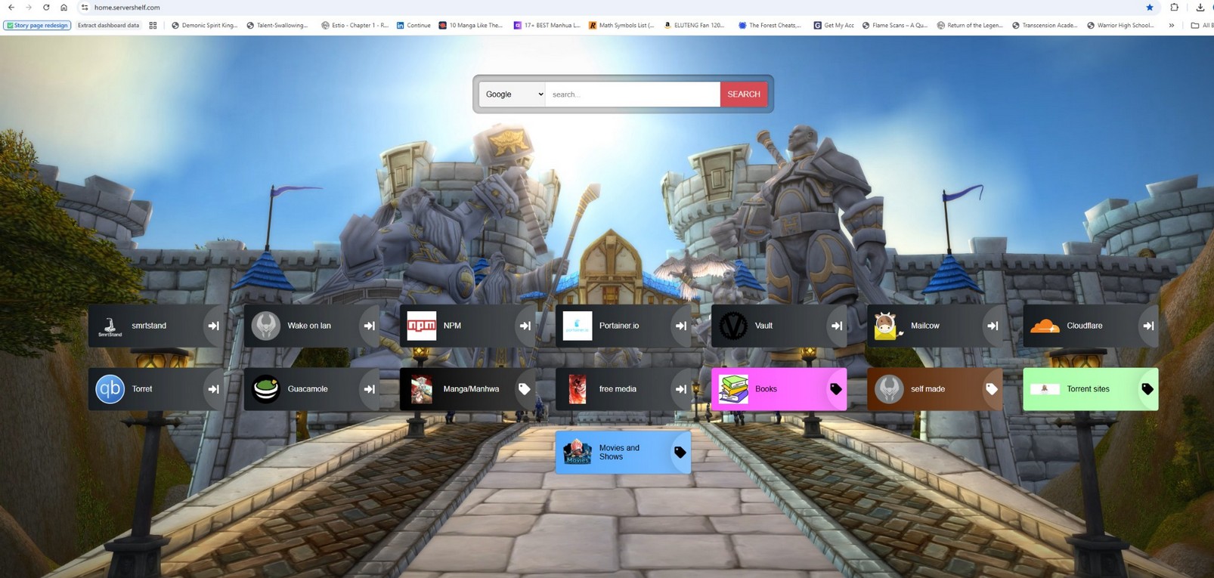
Task: Open the Math Symbols List bookmark
Action: click(621, 25)
